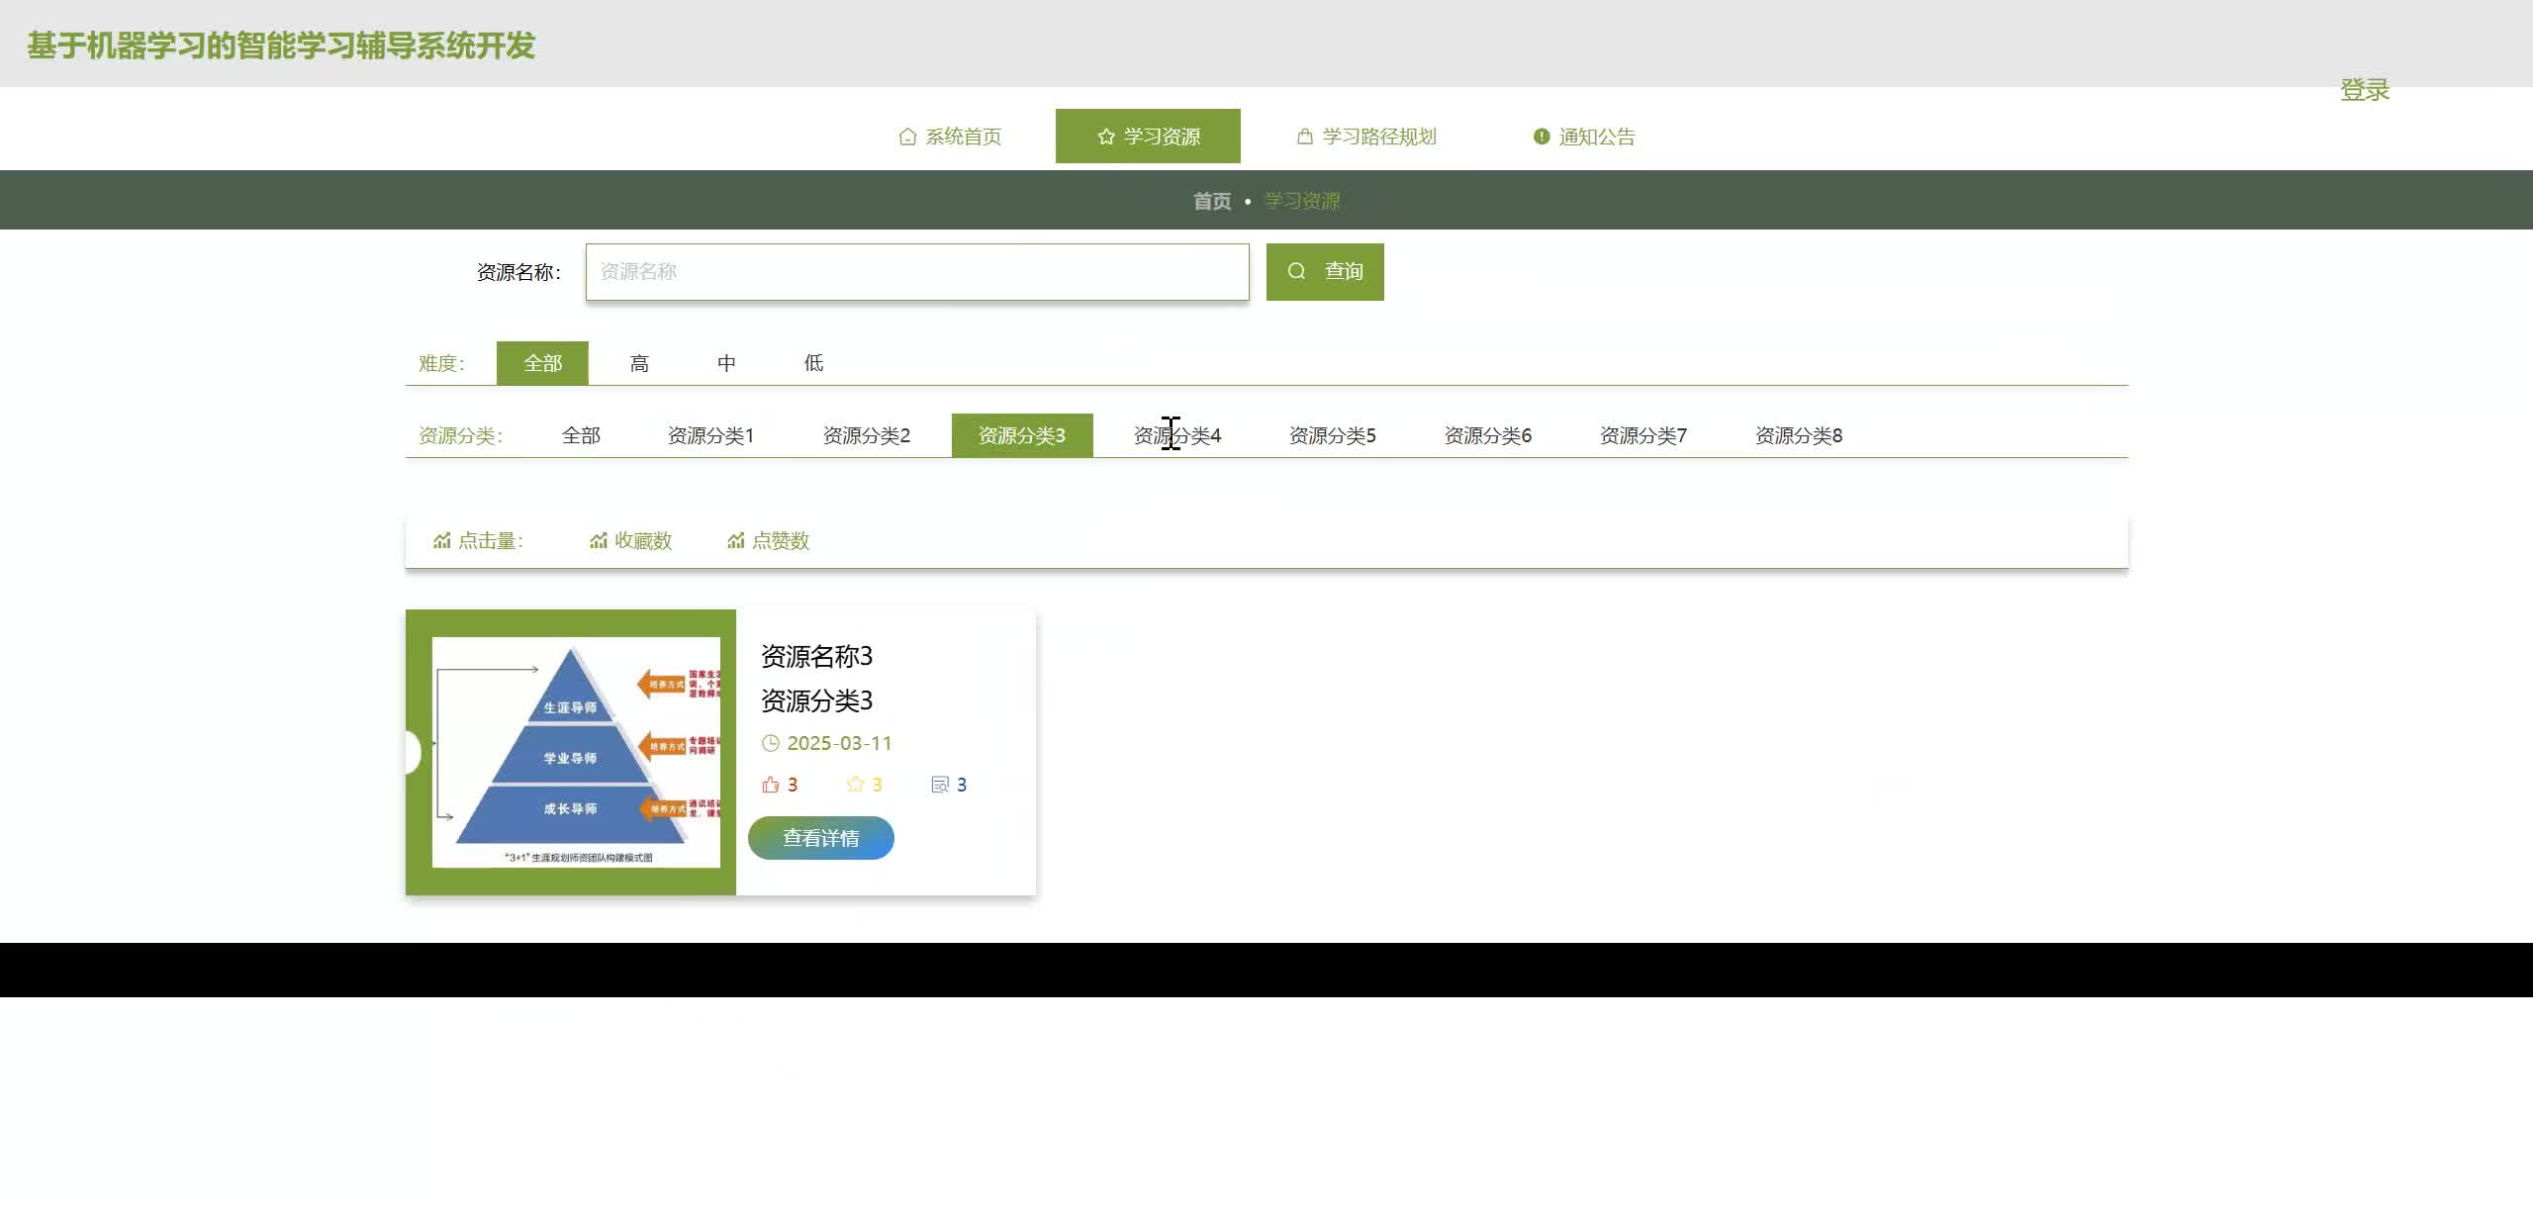Viewport: 2533px width, 1211px height.
Task: Filter by 资源分类4 category
Action: [x=1177, y=435]
